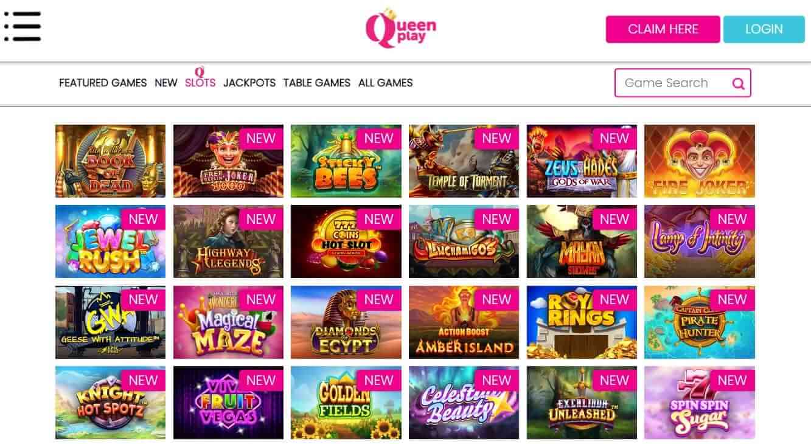
Task: Click the Login button
Action: click(x=764, y=29)
